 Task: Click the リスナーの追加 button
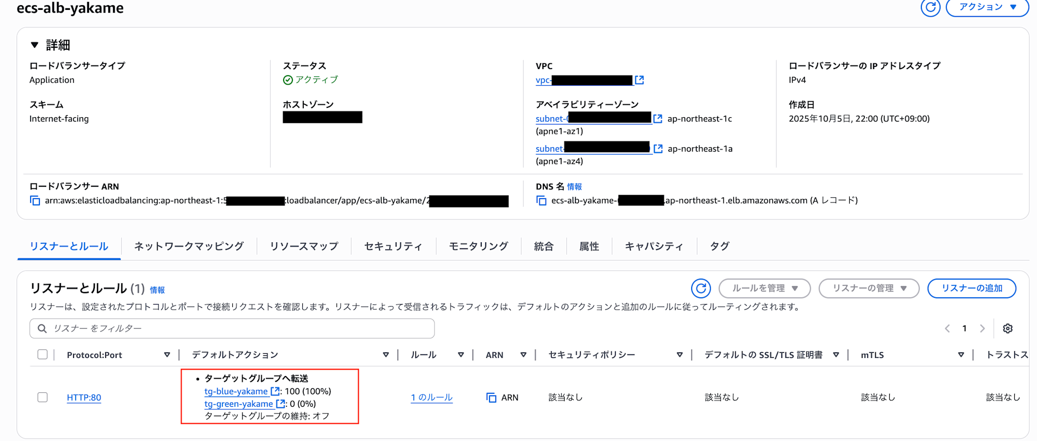pos(971,288)
